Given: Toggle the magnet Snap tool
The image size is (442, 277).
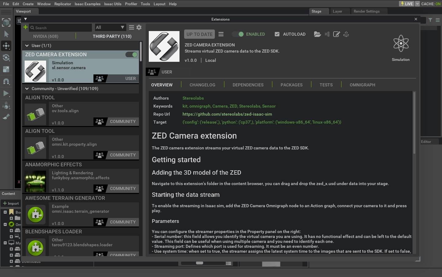Looking at the screenshot, I should point(6,81).
